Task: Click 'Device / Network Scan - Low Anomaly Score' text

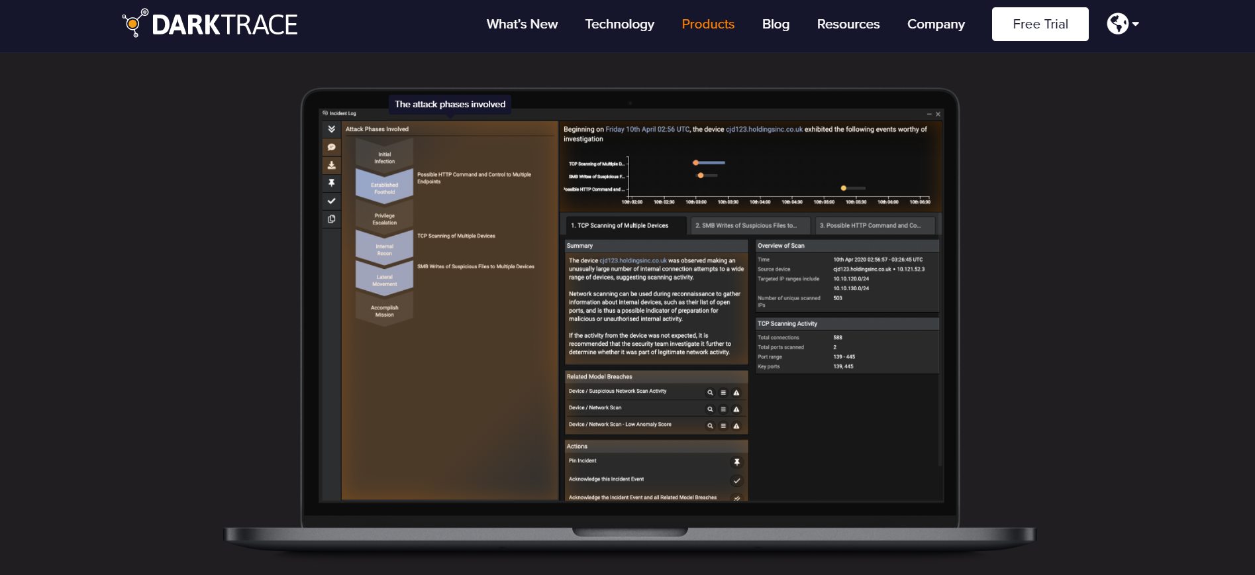Action: coord(620,424)
